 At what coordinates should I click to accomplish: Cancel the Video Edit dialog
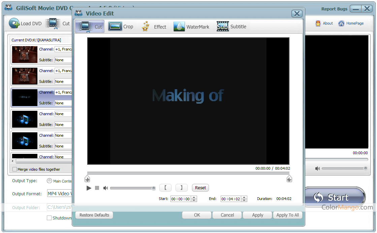(x=227, y=215)
